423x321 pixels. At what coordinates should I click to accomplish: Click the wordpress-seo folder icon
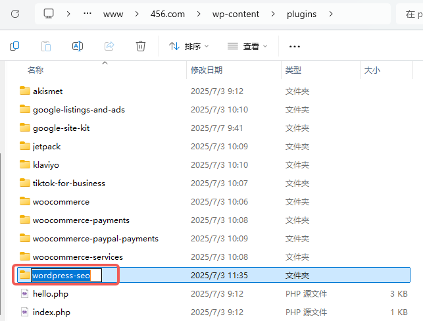25,275
